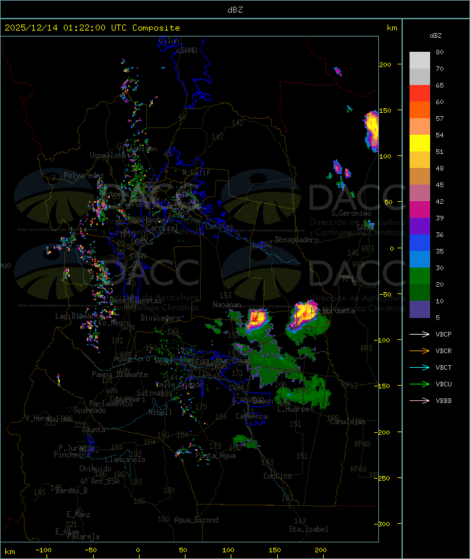The image size is (470, 559).
Task: Pick the light blue 30-35 dBZ swatch
Action: pyautogui.click(x=419, y=259)
